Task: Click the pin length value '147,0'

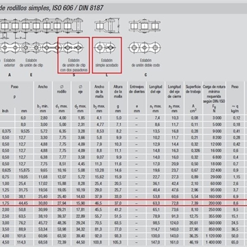Action: point(155,242)
